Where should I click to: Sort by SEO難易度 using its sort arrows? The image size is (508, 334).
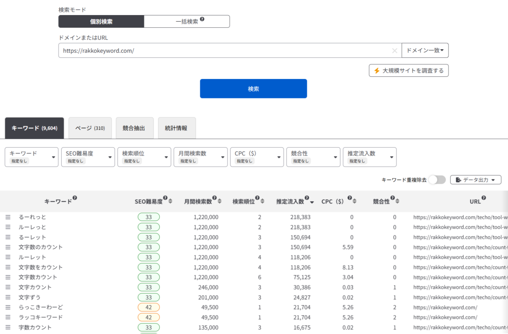point(170,201)
